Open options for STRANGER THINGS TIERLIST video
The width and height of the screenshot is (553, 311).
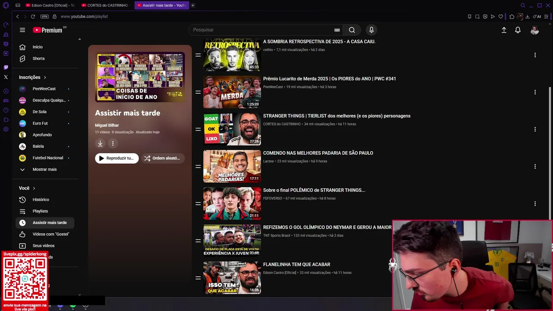coord(535,129)
